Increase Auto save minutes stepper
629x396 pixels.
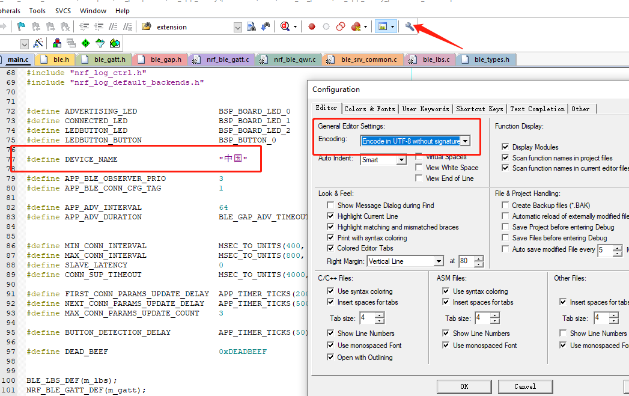tap(618, 248)
